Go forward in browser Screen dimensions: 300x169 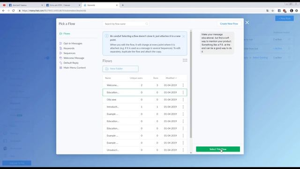click(8, 10)
